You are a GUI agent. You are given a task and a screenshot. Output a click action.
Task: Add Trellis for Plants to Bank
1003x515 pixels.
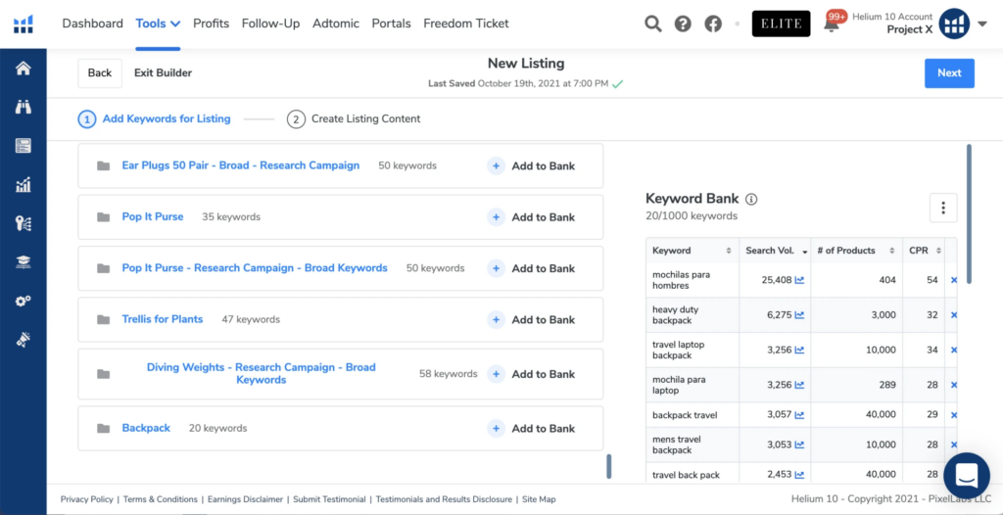pyautogui.click(x=533, y=319)
